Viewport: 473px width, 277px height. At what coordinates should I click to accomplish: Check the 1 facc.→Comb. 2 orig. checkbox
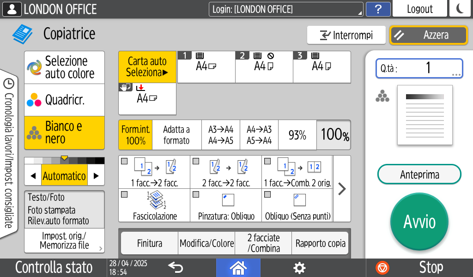tap(267, 161)
